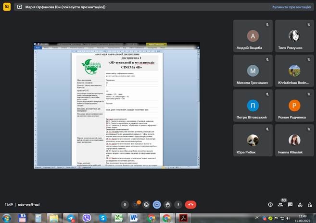Open the three-dot more options menu
Viewport: 316px width, 223px height.
(178, 204)
